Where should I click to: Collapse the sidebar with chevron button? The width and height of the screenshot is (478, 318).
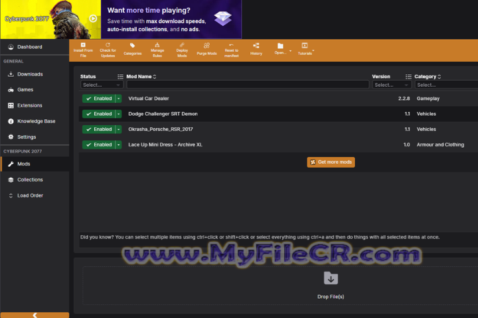pos(35,315)
